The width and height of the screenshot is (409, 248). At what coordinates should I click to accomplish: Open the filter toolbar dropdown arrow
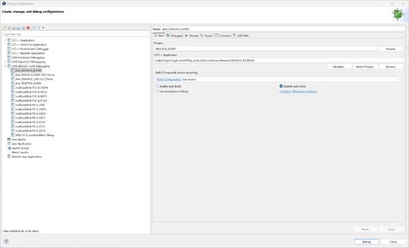(x=43, y=28)
